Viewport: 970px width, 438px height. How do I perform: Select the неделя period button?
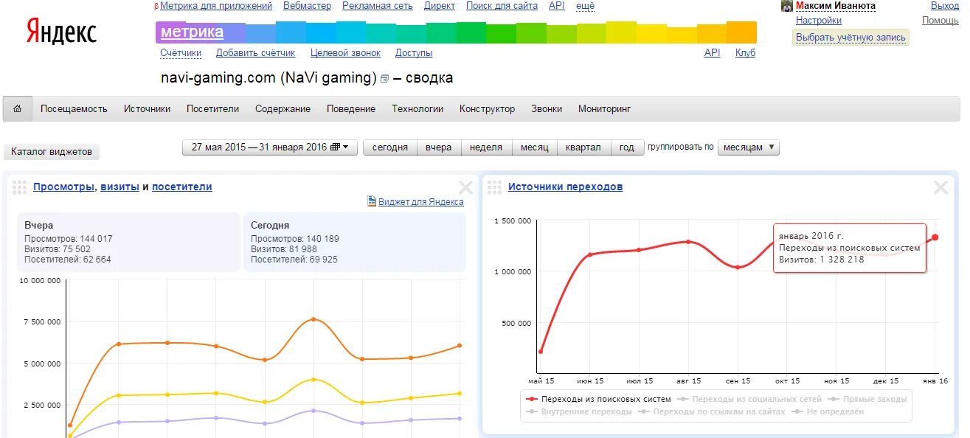click(x=486, y=147)
